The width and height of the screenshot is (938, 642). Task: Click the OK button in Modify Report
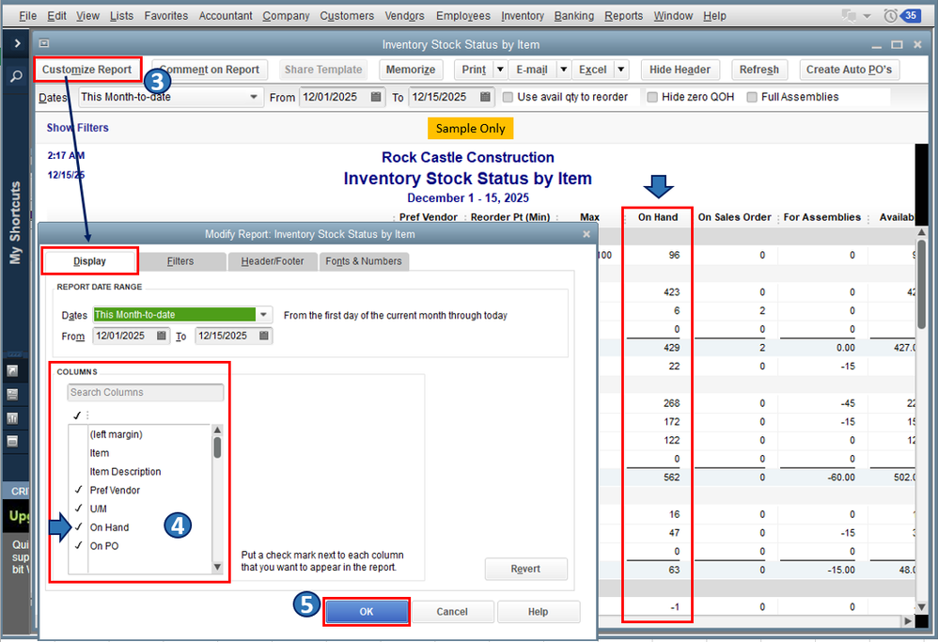pyautogui.click(x=367, y=612)
